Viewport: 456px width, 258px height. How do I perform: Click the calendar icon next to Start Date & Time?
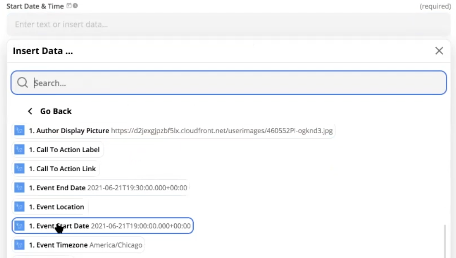point(69,6)
